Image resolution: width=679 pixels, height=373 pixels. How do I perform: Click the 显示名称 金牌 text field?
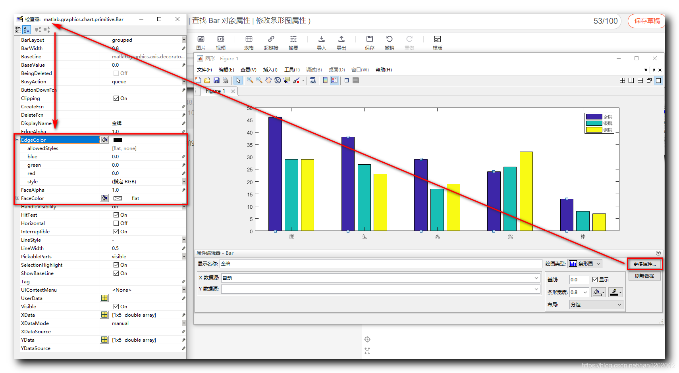381,263
